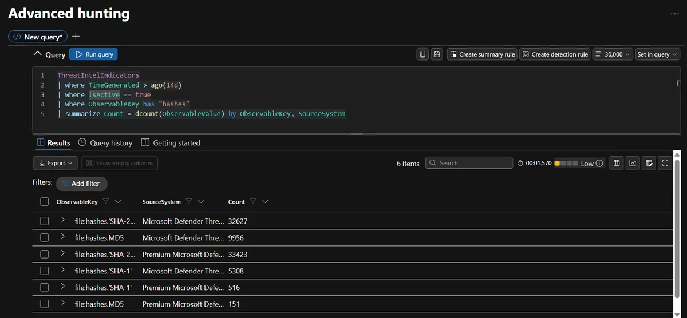Open the Export dropdown
687x318 pixels.
pyautogui.click(x=56, y=163)
